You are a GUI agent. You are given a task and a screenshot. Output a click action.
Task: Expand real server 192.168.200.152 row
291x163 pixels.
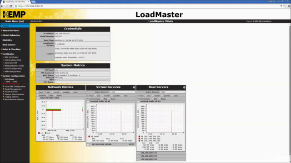point(138,156)
